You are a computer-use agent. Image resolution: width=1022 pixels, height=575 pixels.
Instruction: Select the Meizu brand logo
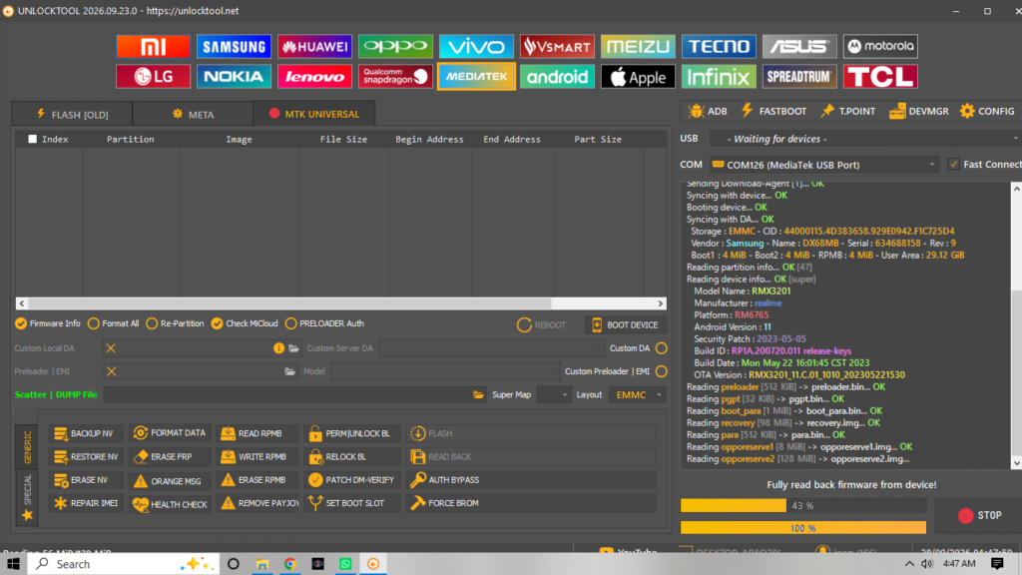pyautogui.click(x=638, y=46)
